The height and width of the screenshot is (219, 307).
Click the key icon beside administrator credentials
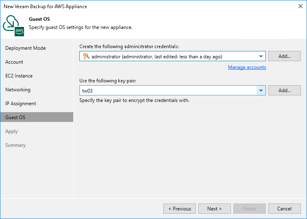coord(86,56)
